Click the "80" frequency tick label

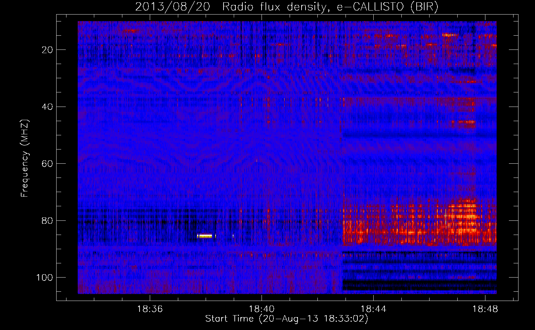coord(47,221)
